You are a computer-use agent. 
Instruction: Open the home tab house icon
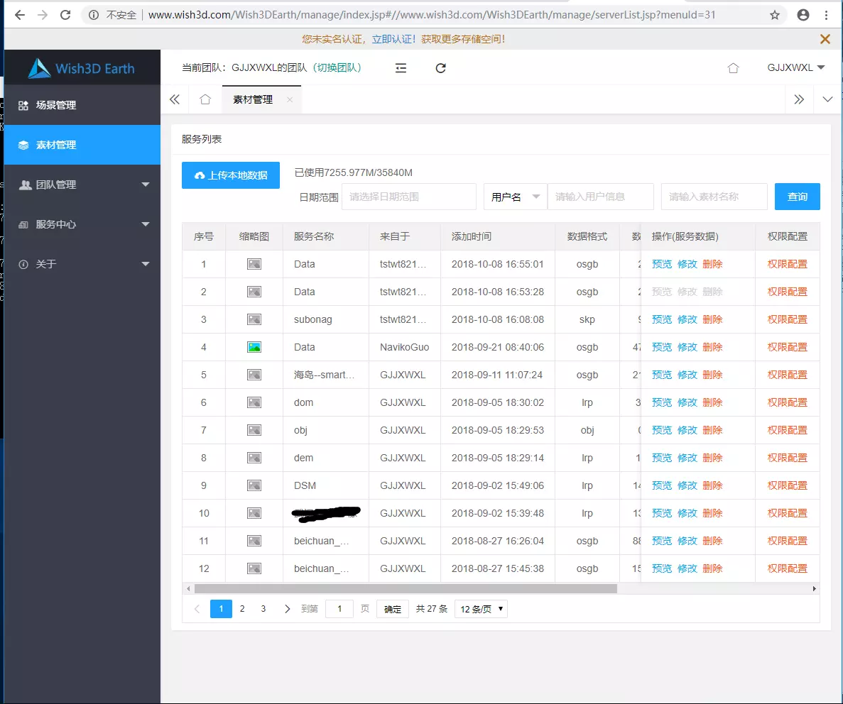pos(205,99)
